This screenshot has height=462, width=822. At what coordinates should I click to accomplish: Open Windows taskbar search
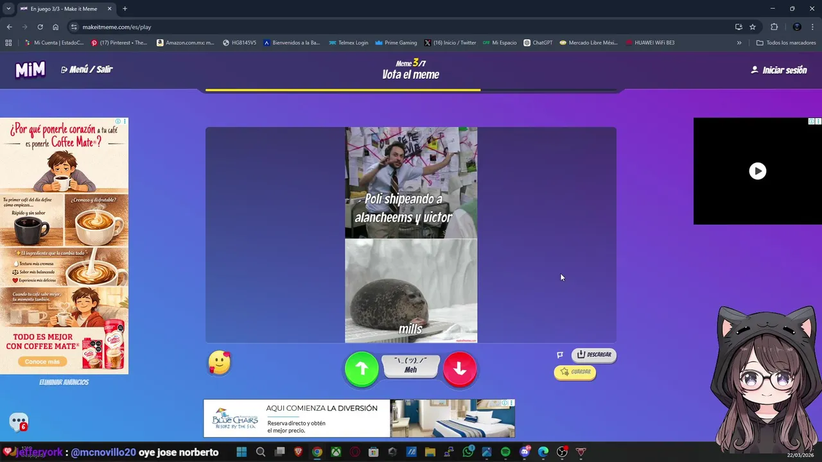point(261,452)
